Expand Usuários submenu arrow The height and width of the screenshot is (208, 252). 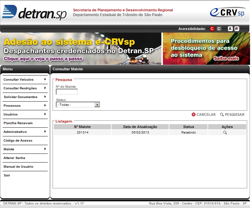point(45,114)
